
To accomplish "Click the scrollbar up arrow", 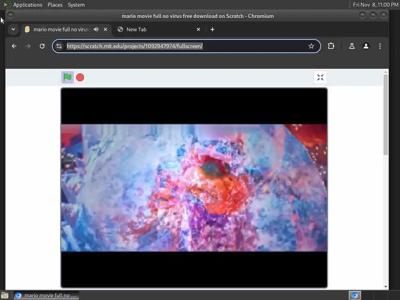I will coord(386,72).
